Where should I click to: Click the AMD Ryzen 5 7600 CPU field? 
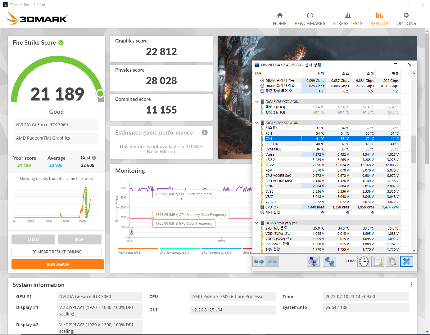pos(233,297)
